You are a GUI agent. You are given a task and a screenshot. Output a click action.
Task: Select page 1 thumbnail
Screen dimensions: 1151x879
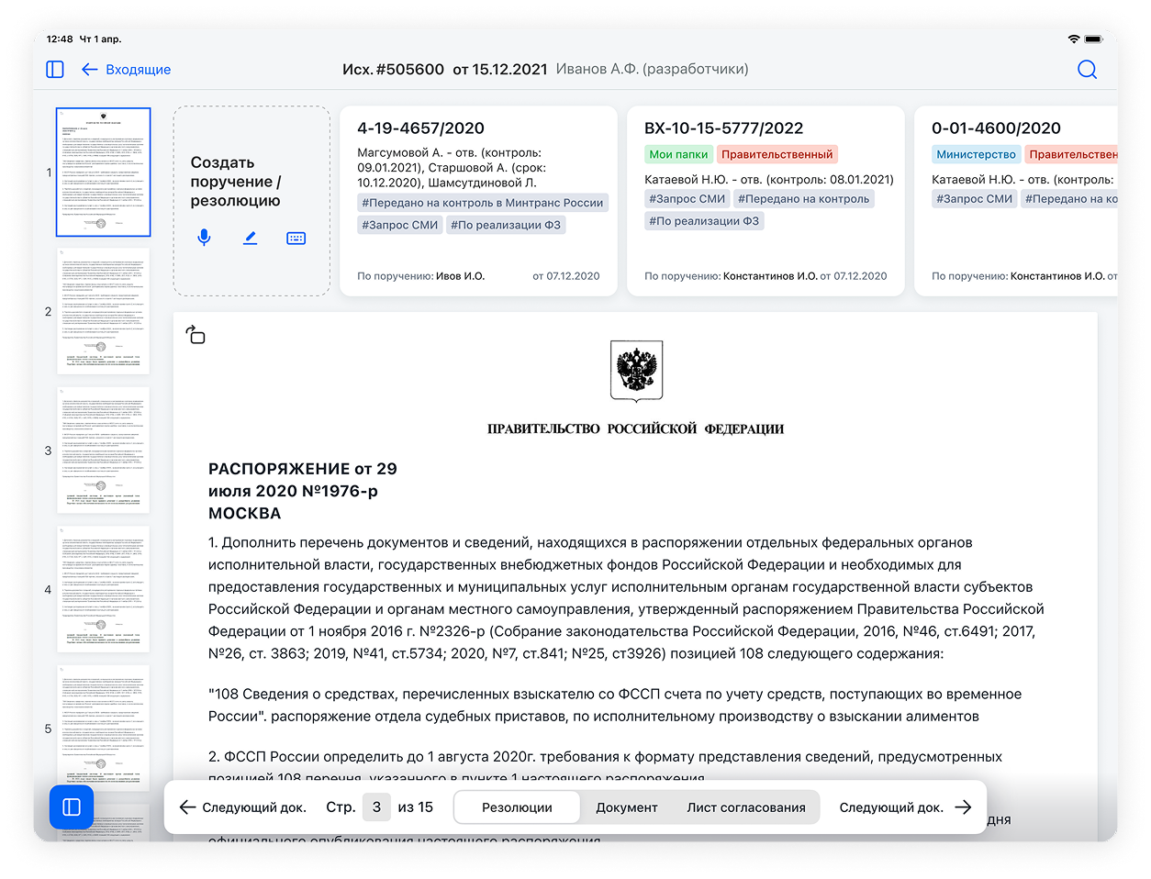pos(103,172)
